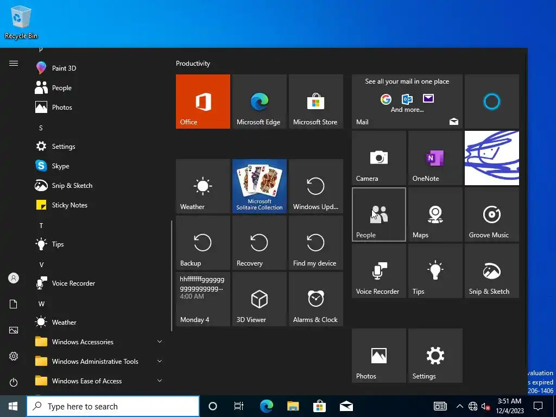The width and height of the screenshot is (556, 417).
Task: Open the Power options button
Action: pos(14,382)
